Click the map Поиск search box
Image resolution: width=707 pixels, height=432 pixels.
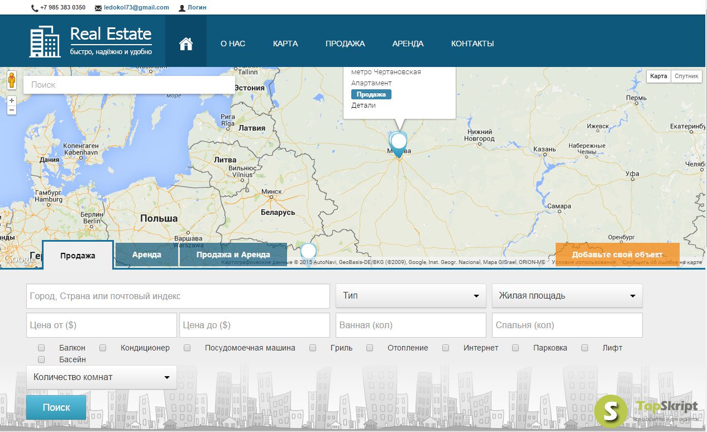pyautogui.click(x=129, y=85)
